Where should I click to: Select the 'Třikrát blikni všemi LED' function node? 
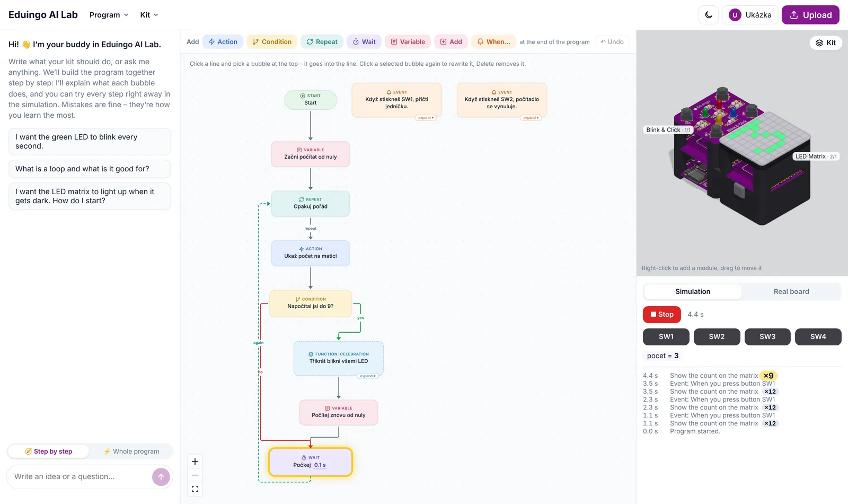coord(339,358)
